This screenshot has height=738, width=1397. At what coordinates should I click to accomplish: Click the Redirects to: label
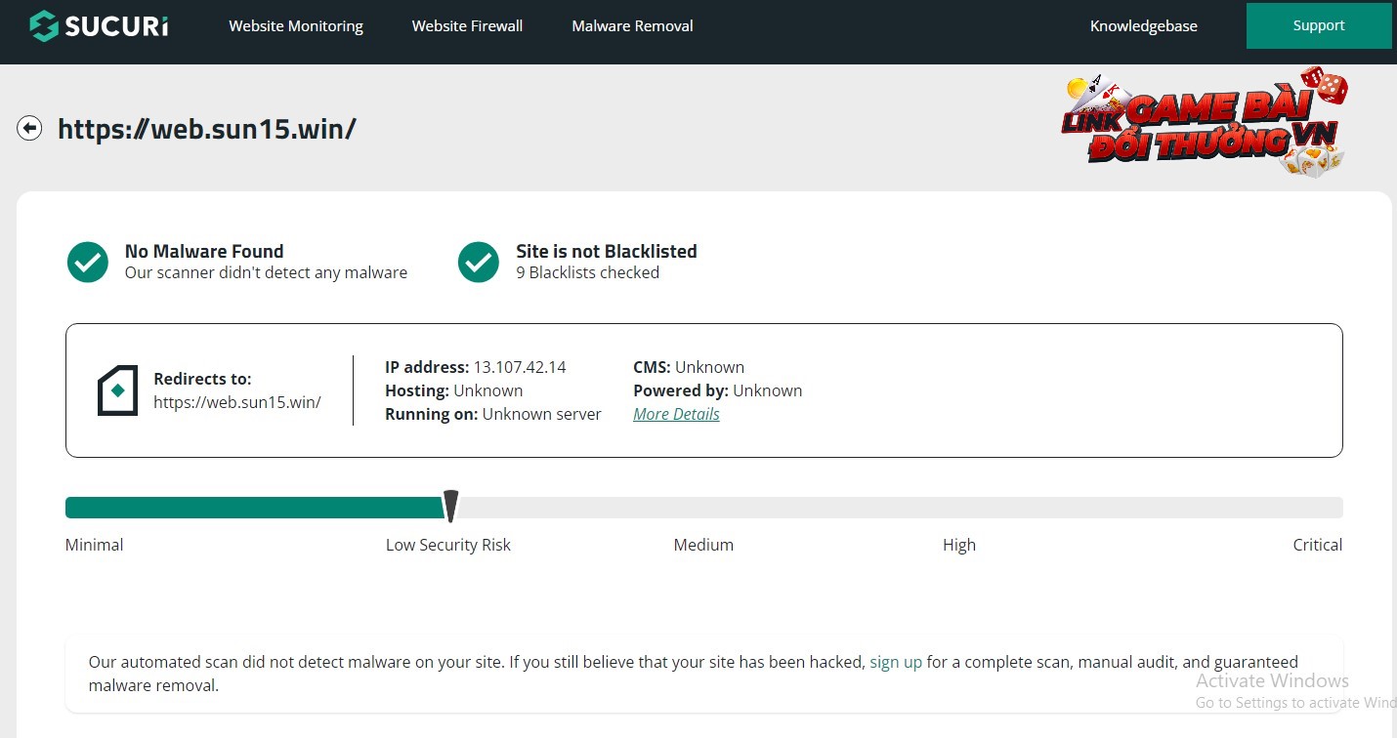(202, 379)
